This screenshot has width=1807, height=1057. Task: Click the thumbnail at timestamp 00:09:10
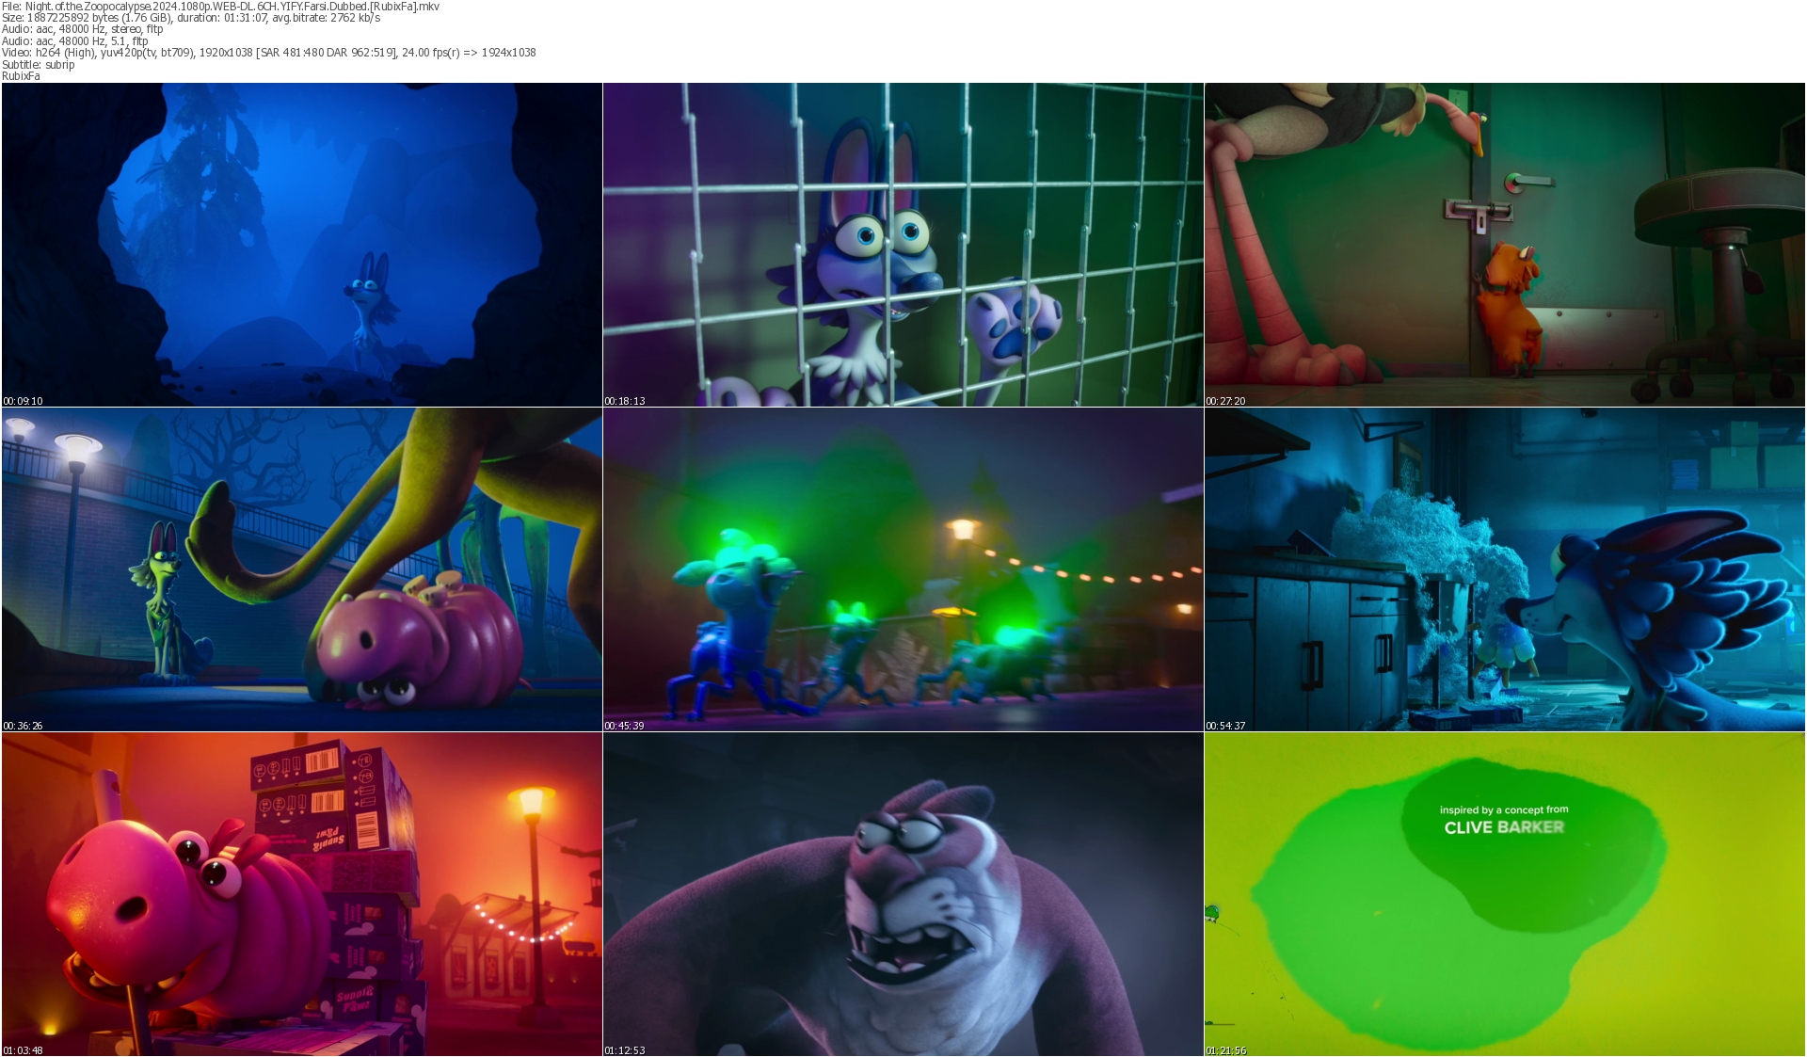302,245
